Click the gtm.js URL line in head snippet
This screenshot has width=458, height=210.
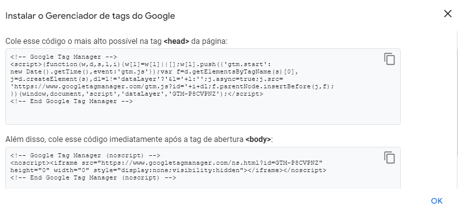172,86
